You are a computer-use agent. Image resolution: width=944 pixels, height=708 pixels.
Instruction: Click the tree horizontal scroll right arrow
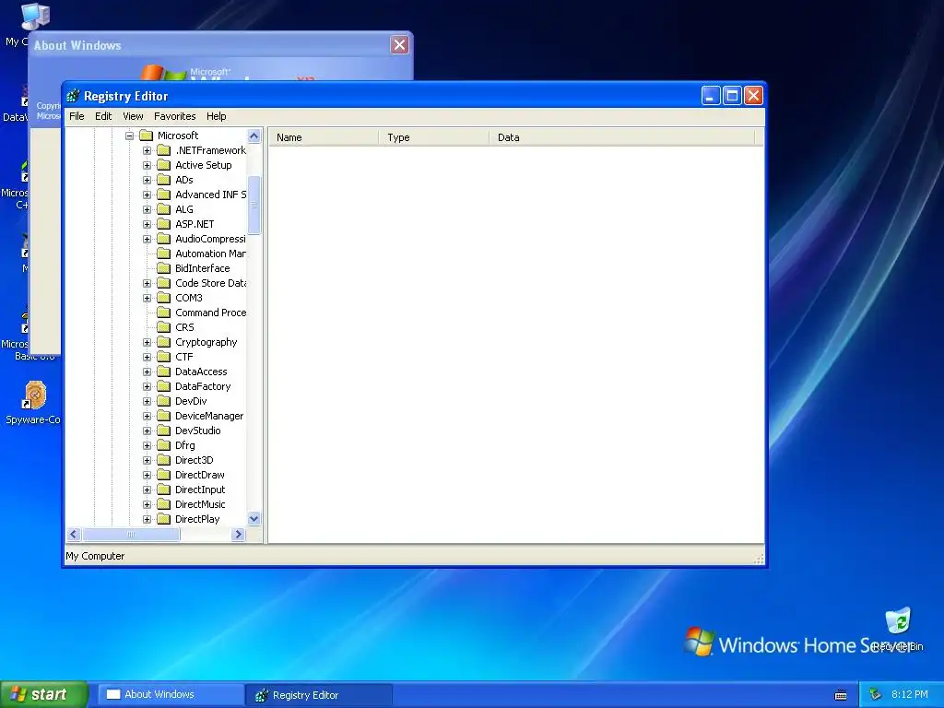239,534
